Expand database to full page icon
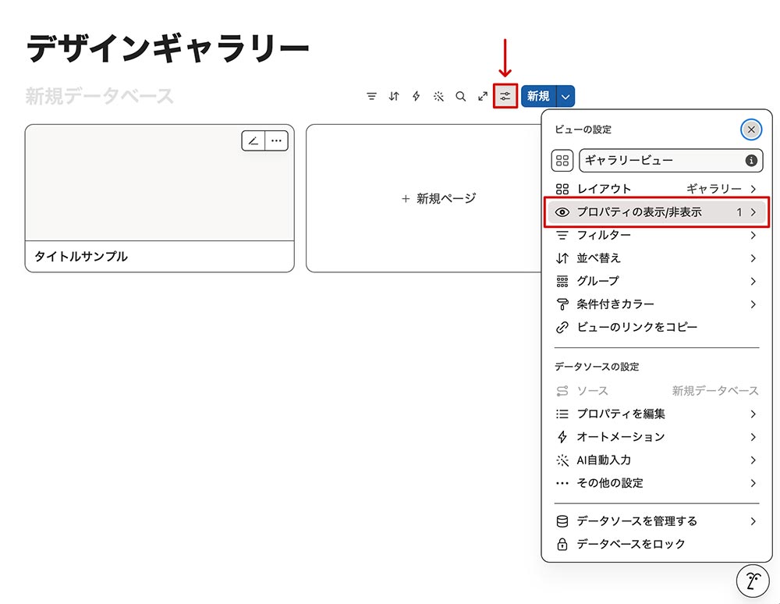The width and height of the screenshot is (780, 604). pos(483,96)
